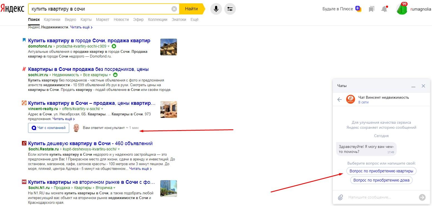This screenshot has height=206, width=432.
Task: Switch to the Видео tab
Action: 70,19
